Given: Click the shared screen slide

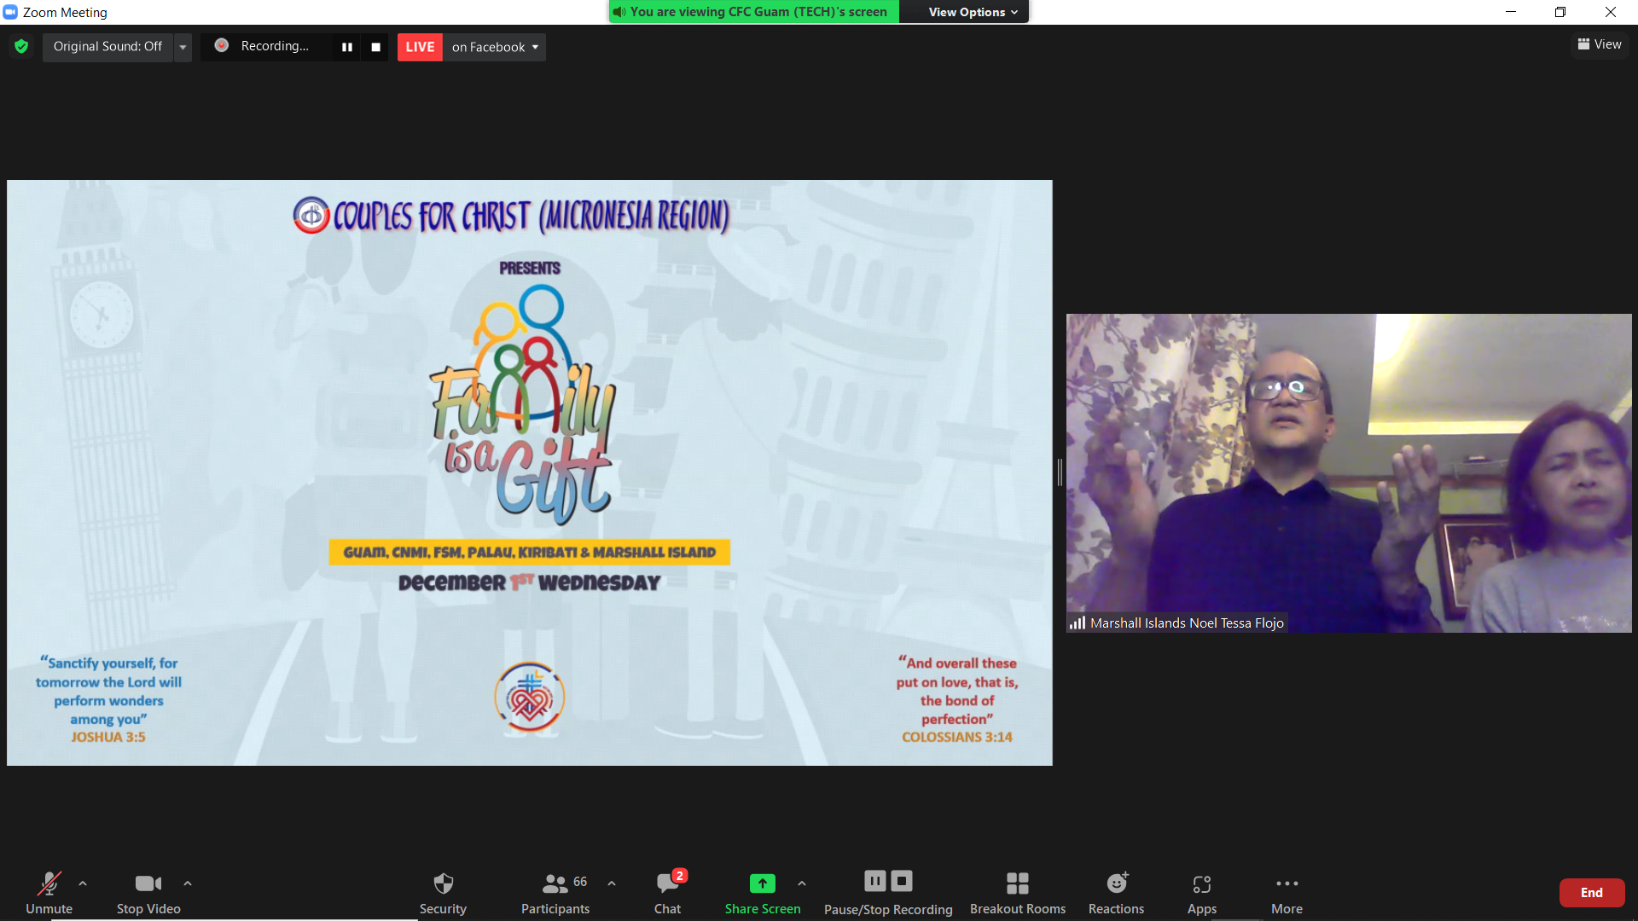Looking at the screenshot, I should pos(530,472).
